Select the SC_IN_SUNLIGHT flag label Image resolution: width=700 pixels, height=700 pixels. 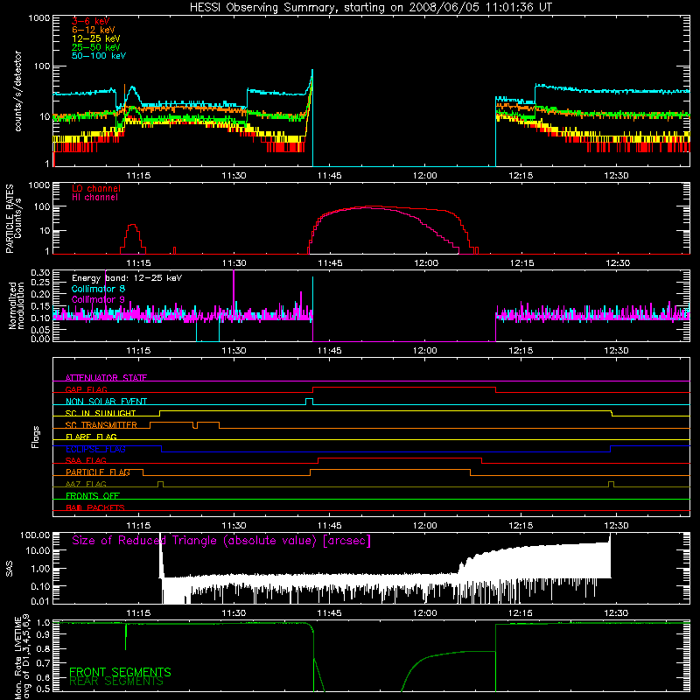[x=101, y=413]
